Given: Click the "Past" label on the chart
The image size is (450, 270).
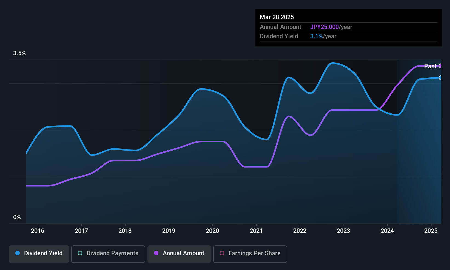Looking at the screenshot, I should coord(430,66).
